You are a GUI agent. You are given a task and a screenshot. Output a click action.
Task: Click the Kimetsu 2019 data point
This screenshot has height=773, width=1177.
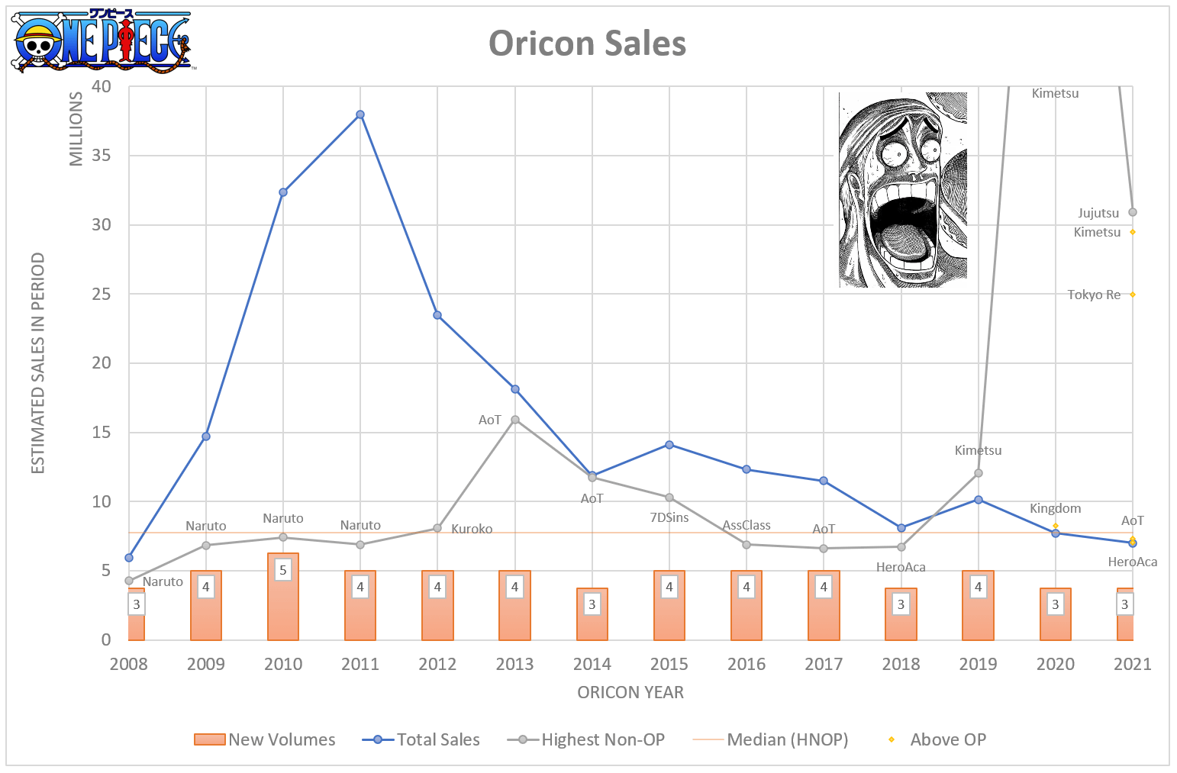pyautogui.click(x=979, y=473)
